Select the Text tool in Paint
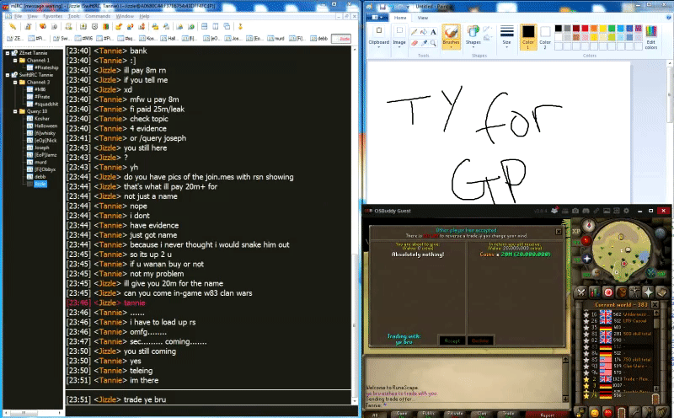Image resolution: width=674 pixels, height=418 pixels. (433, 32)
